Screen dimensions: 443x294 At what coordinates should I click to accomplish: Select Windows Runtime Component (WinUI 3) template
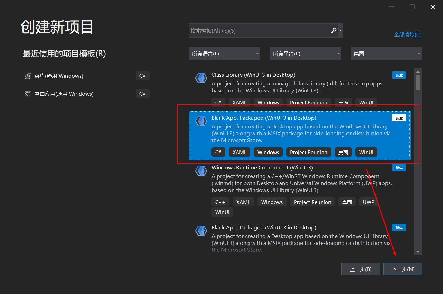pos(300,191)
